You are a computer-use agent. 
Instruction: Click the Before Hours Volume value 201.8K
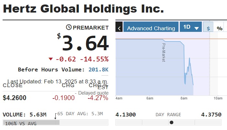(x=99, y=70)
